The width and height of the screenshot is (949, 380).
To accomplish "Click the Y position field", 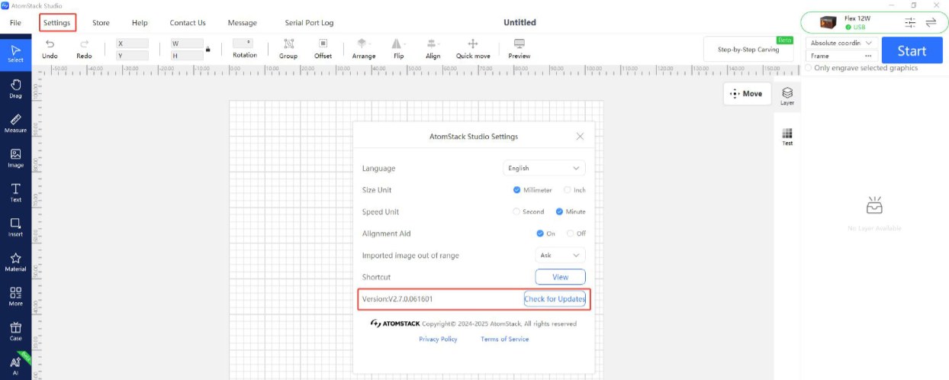I will (132, 56).
